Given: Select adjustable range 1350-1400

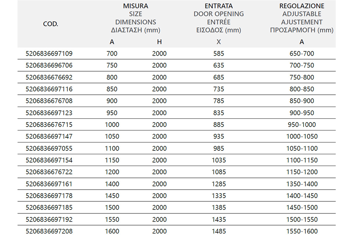Looking at the screenshot, I should coord(302,184).
